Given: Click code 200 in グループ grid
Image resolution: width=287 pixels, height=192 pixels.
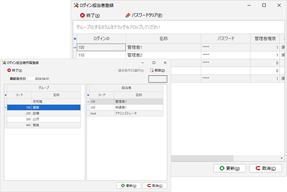Looking at the screenshot, I should [20, 113].
